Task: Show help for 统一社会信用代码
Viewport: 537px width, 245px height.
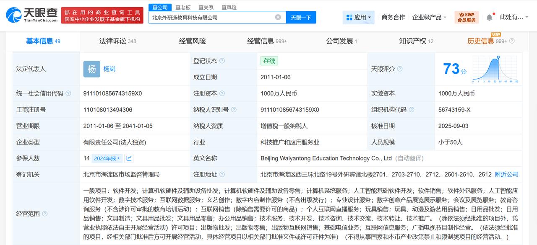Action: 68,93
